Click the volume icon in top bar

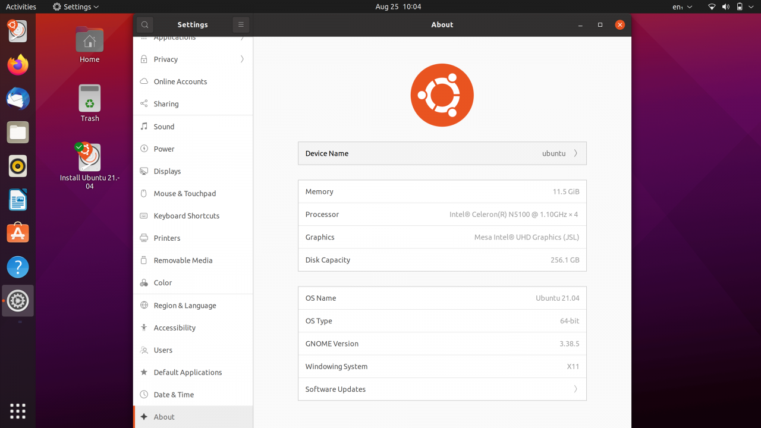click(725, 7)
